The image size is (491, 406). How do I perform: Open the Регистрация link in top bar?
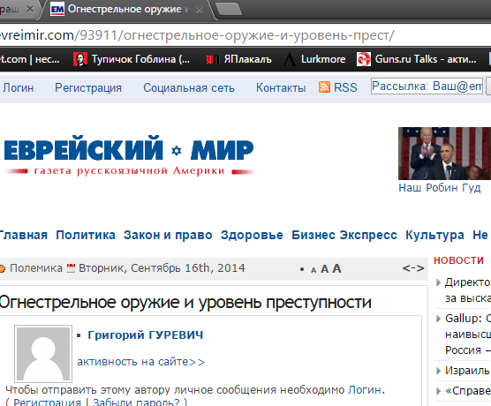pos(88,88)
